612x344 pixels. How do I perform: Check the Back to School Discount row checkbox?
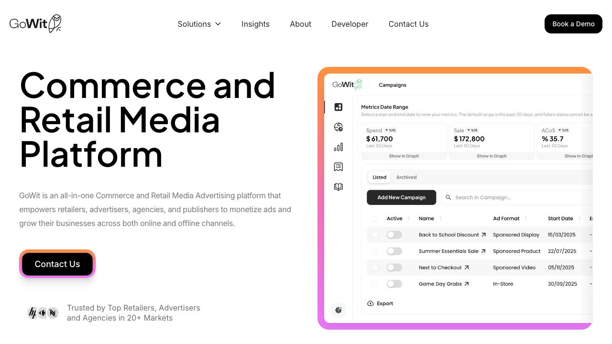click(x=375, y=235)
